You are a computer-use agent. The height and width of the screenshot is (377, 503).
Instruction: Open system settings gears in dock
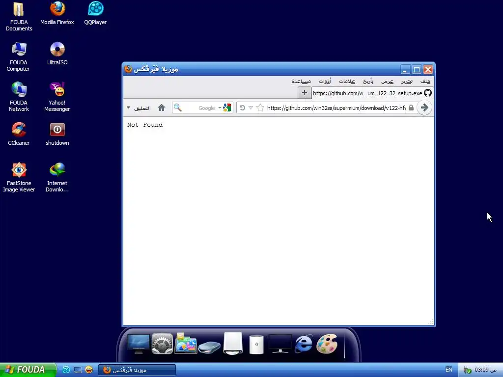162,344
